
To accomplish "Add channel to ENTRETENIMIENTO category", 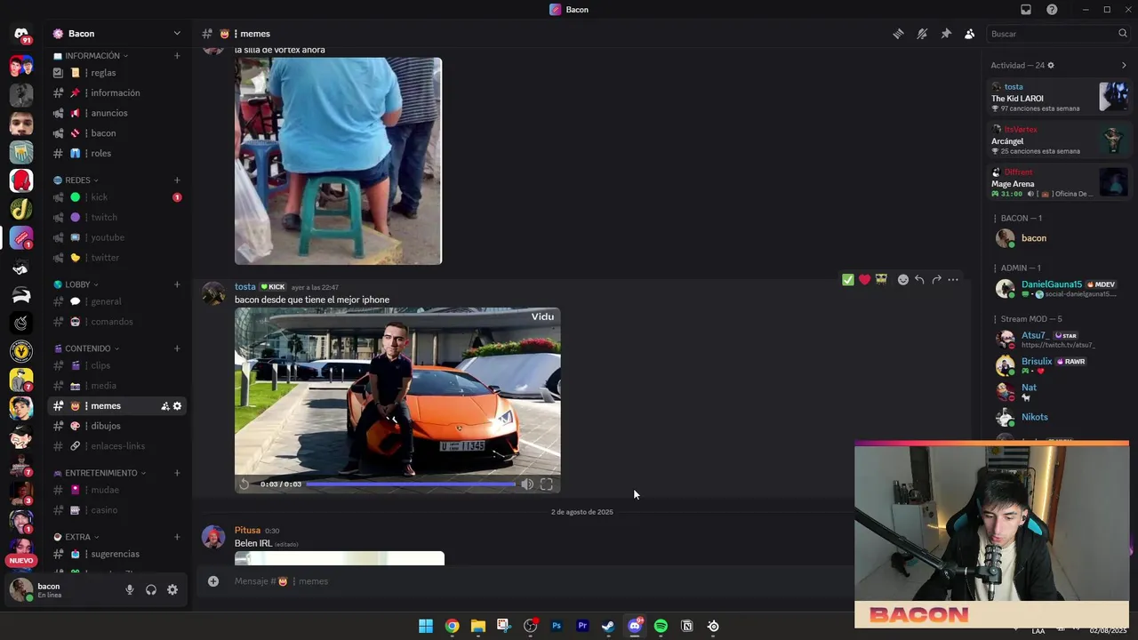I will click(177, 473).
